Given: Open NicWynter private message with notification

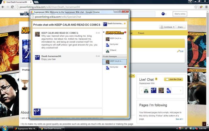Looking at the screenshot, I should click(x=115, y=67).
